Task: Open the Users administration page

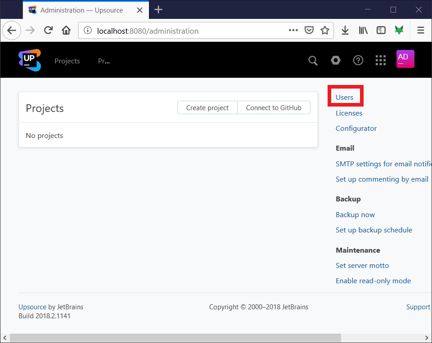Action: (345, 97)
